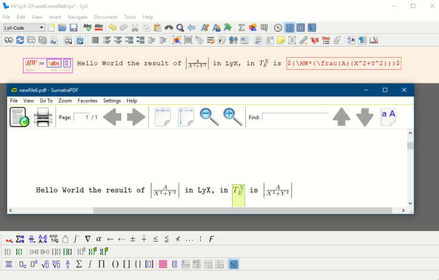Insert a yellow note
439x280 pixels.
(281, 40)
